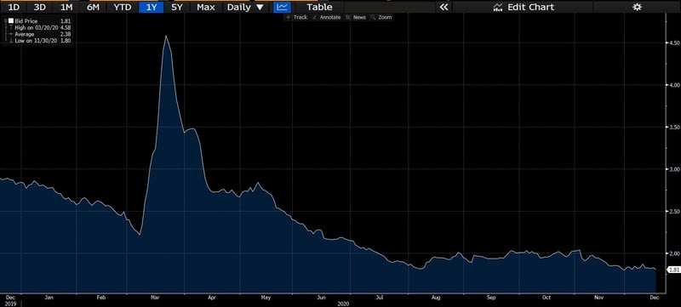The width and height of the screenshot is (681, 307).
Task: Click the 3.50 y-axis label
Action: click(x=673, y=127)
